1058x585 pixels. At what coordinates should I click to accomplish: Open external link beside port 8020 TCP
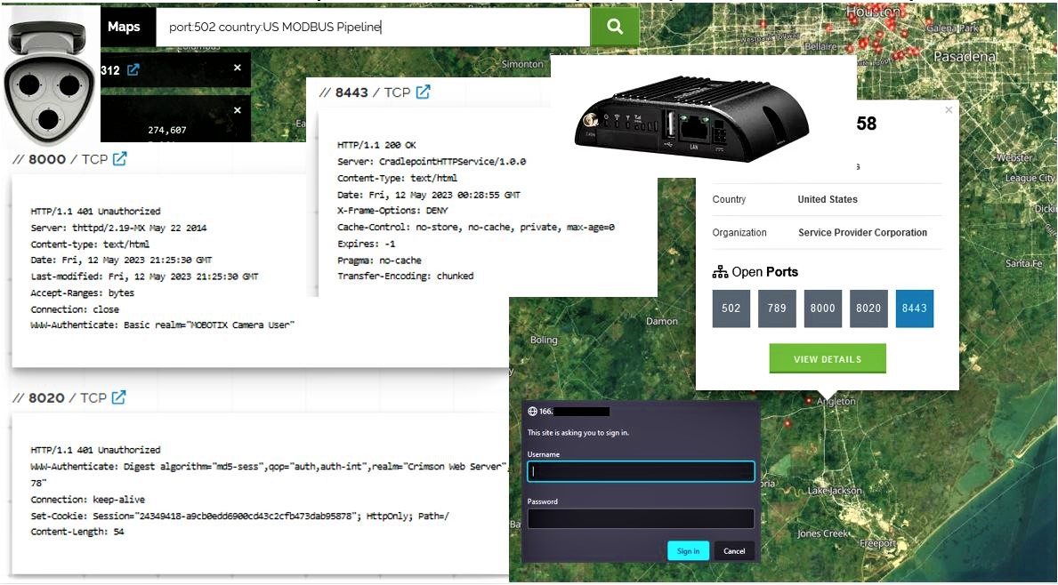(118, 397)
